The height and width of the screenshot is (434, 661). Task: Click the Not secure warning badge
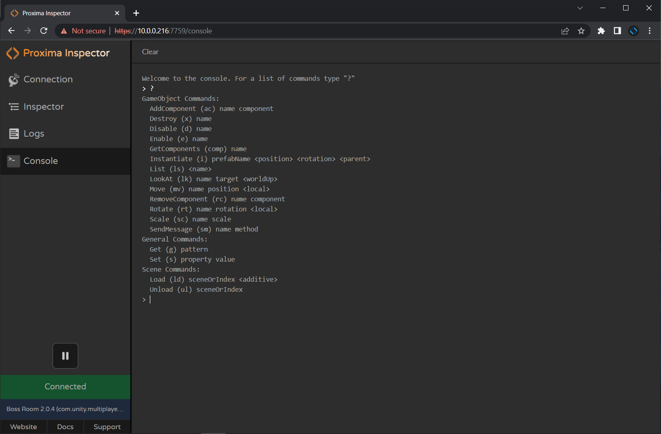83,31
